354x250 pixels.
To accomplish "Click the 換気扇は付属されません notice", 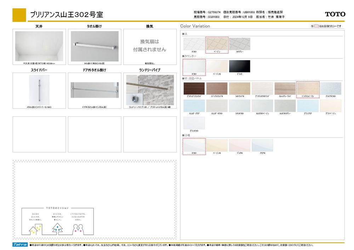I will click(149, 46).
